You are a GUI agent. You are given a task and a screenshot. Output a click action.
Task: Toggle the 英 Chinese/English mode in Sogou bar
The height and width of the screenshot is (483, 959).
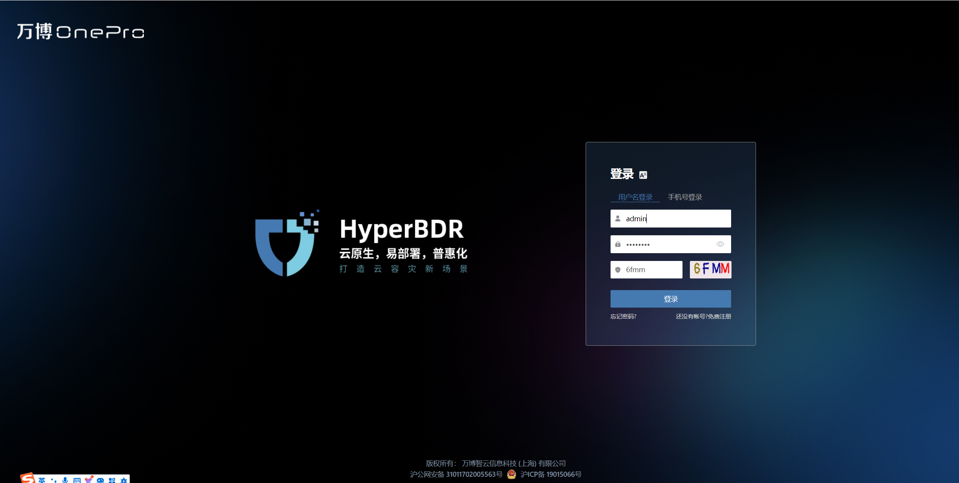42,480
